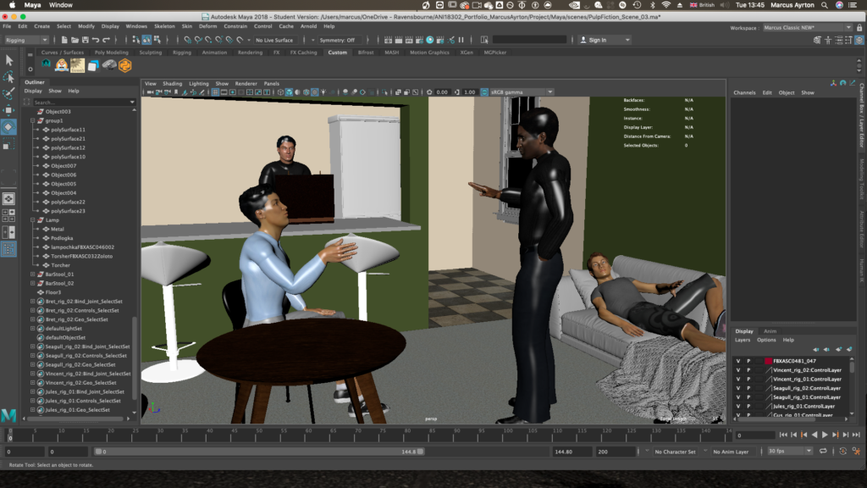Toggle visibility V of Jules_rig_01:ControlLayer
Image resolution: width=867 pixels, height=488 pixels.
click(737, 406)
